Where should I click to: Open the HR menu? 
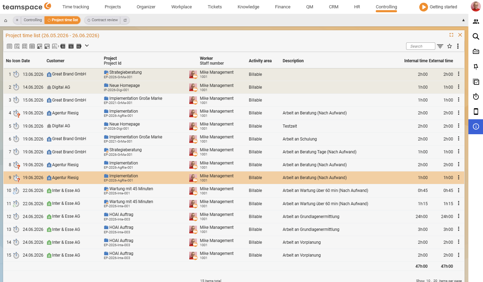357,7
